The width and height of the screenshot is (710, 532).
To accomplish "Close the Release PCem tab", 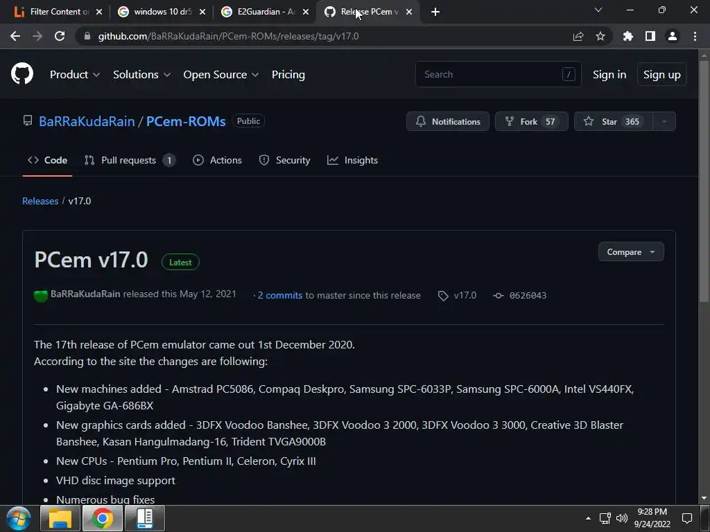I will 409,12.
